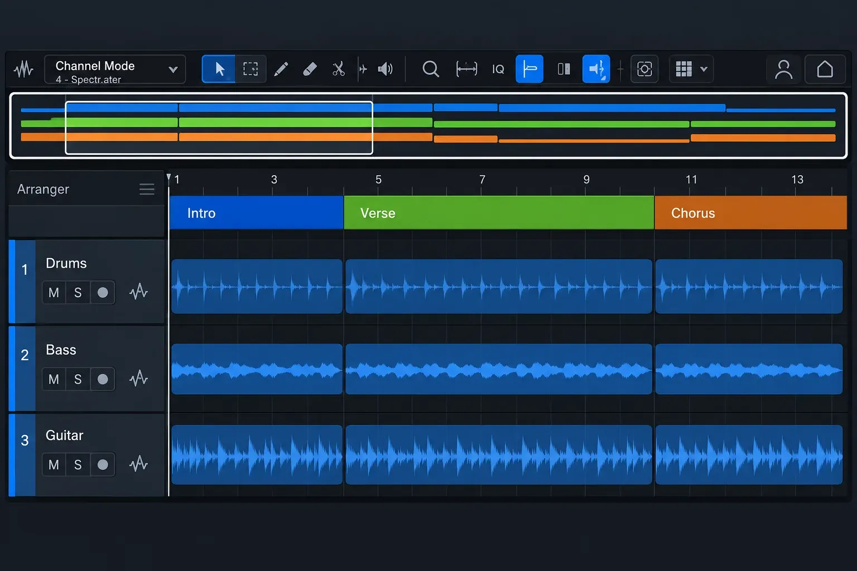Select the Listen speaker tool
Screen dimensions: 857x571
tap(386, 69)
